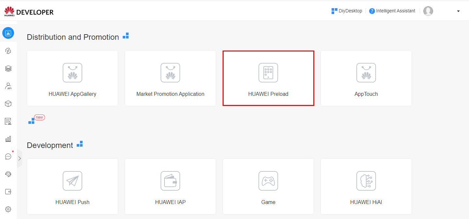The width and height of the screenshot is (469, 219).
Task: Click the Huawei Developer logo
Action: tap(29, 11)
